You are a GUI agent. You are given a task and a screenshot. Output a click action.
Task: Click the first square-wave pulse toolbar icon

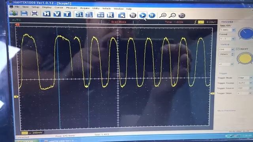(x=79, y=15)
